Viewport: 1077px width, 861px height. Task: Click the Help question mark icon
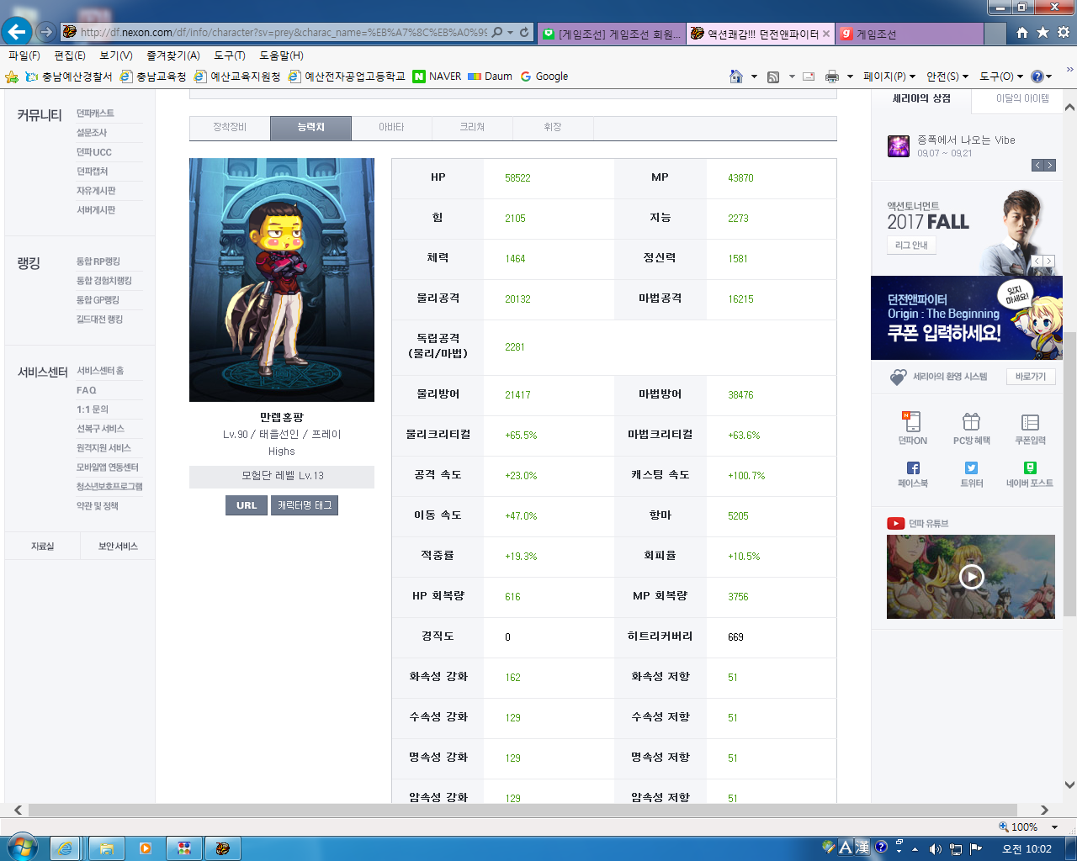tap(1037, 77)
